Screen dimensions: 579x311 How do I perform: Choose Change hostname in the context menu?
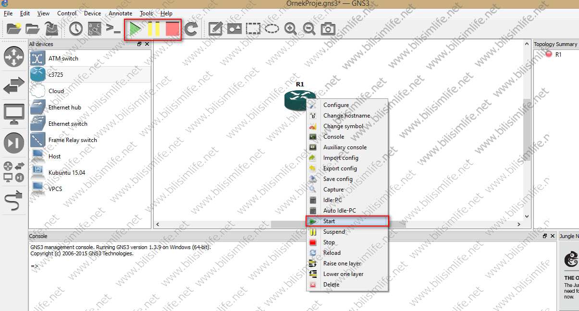(347, 116)
